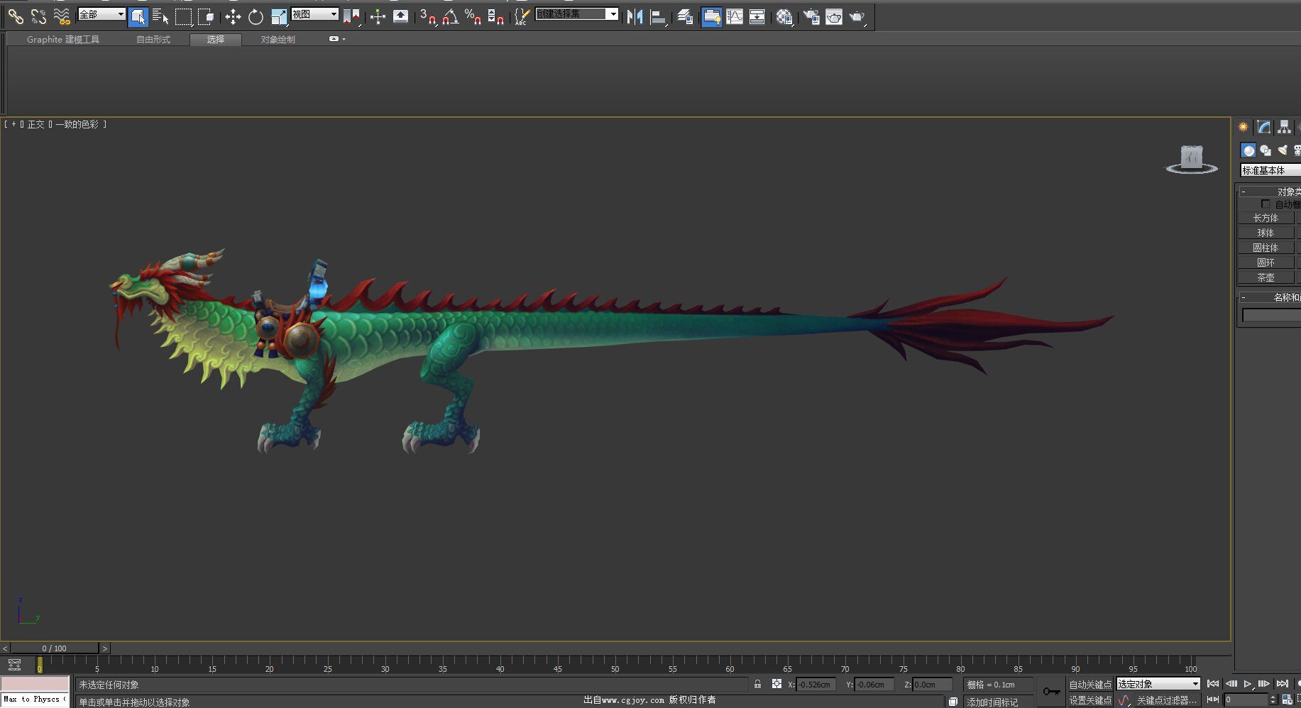The height and width of the screenshot is (708, 1301).
Task: Pick the Select and Scale tool
Action: [x=279, y=16]
